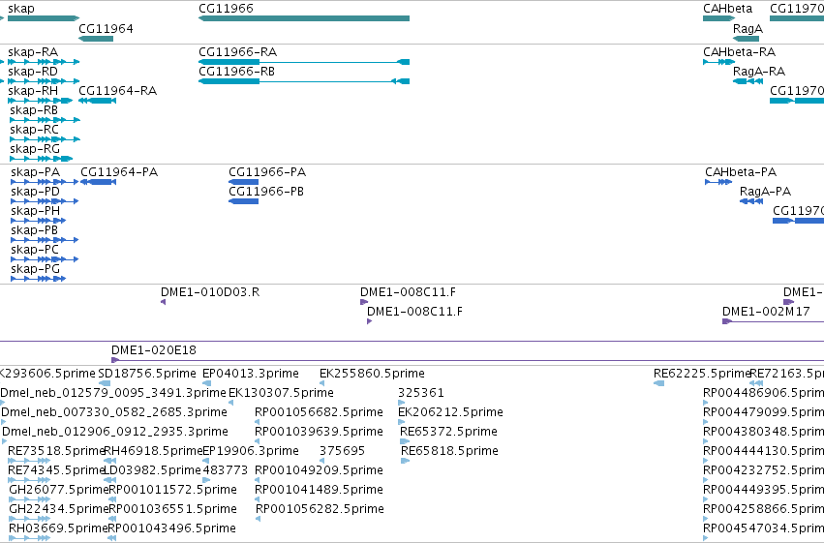Open EST EP19906.3prime label
Image resolution: width=824 pixels, height=543 pixels.
point(251,452)
